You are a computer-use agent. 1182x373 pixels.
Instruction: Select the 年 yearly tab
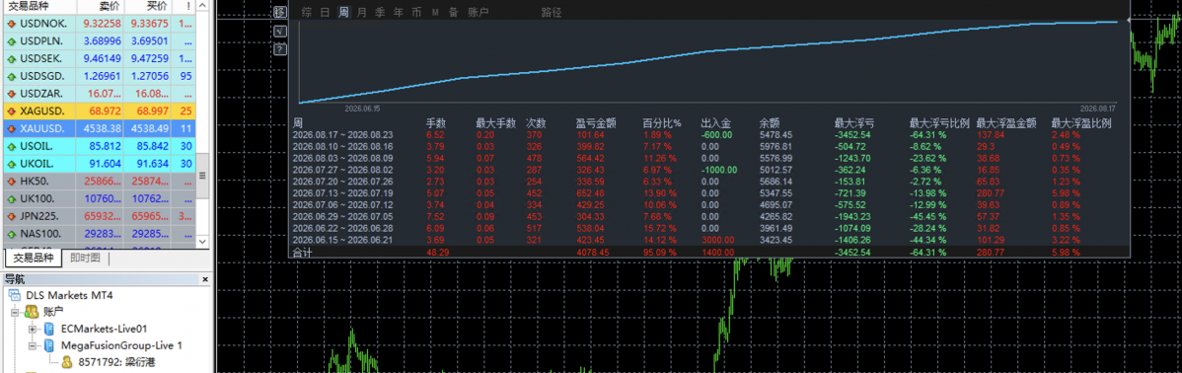tap(398, 12)
